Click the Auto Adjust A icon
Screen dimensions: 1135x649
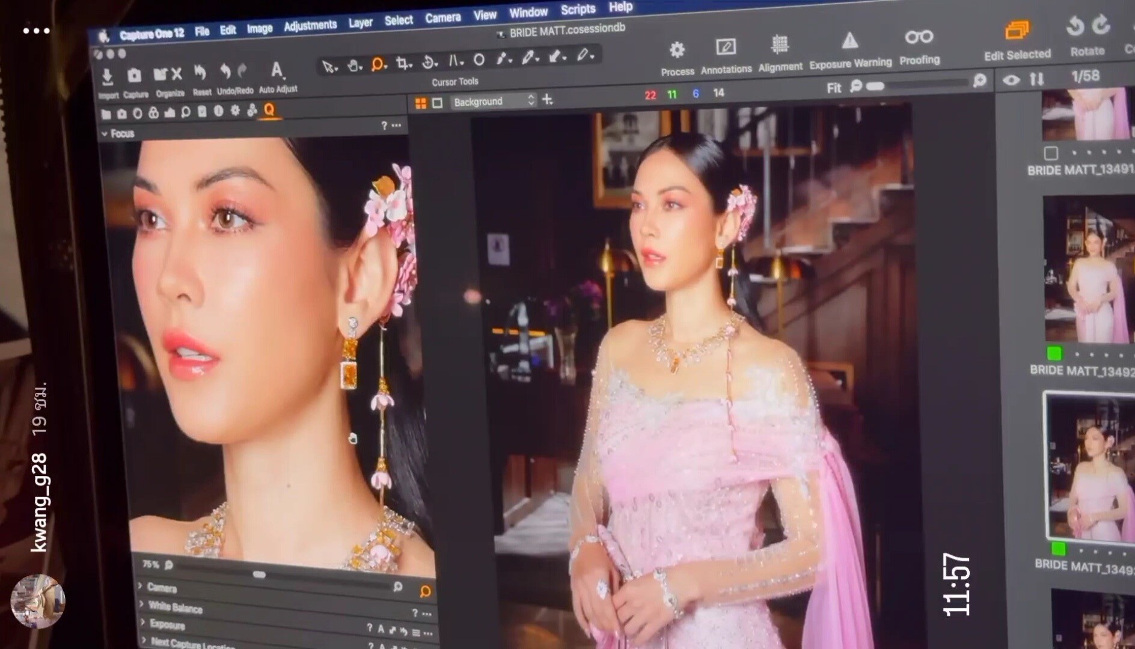pos(277,70)
